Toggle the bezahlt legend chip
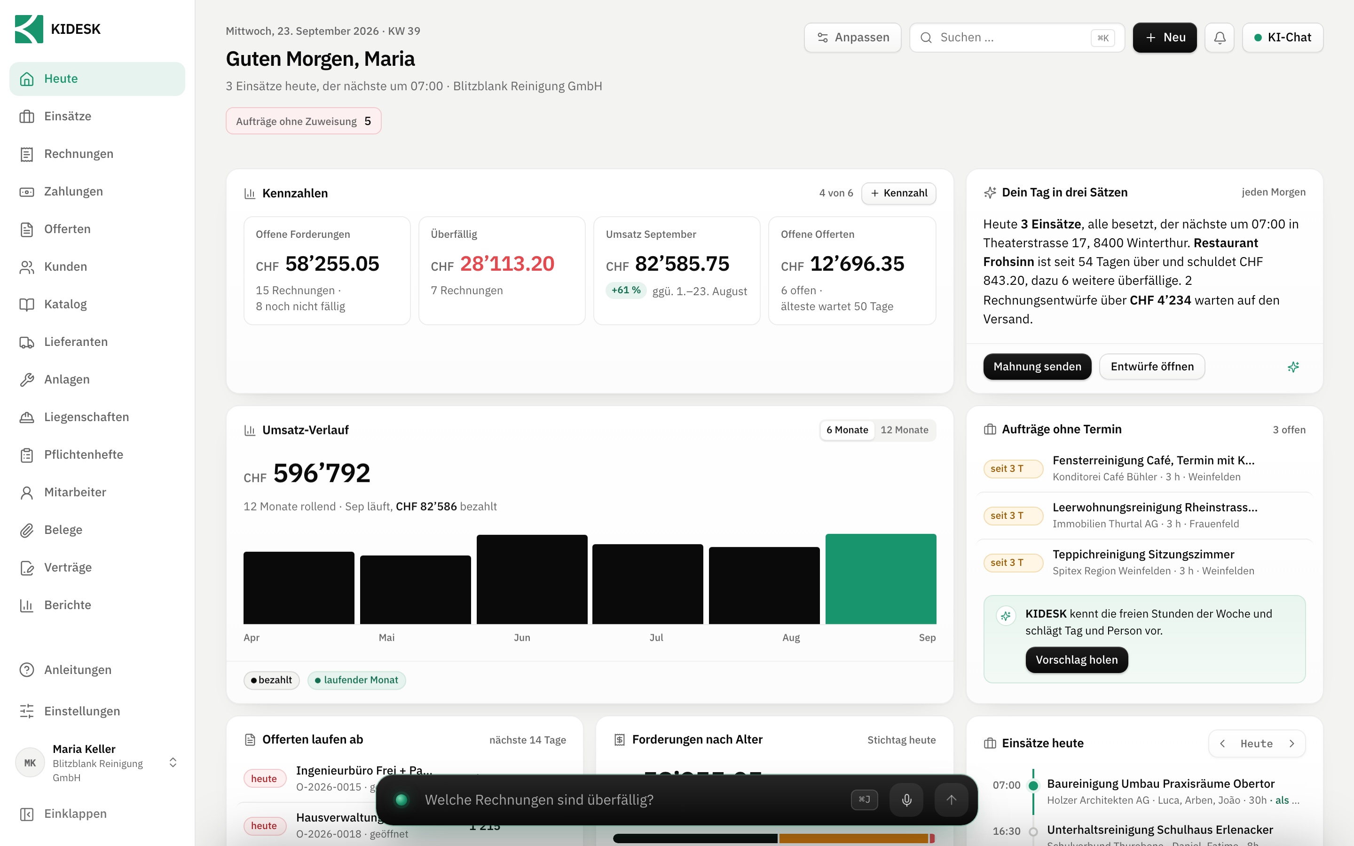The width and height of the screenshot is (1354, 846). tap(271, 680)
